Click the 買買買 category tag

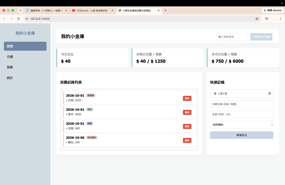pos(91,95)
